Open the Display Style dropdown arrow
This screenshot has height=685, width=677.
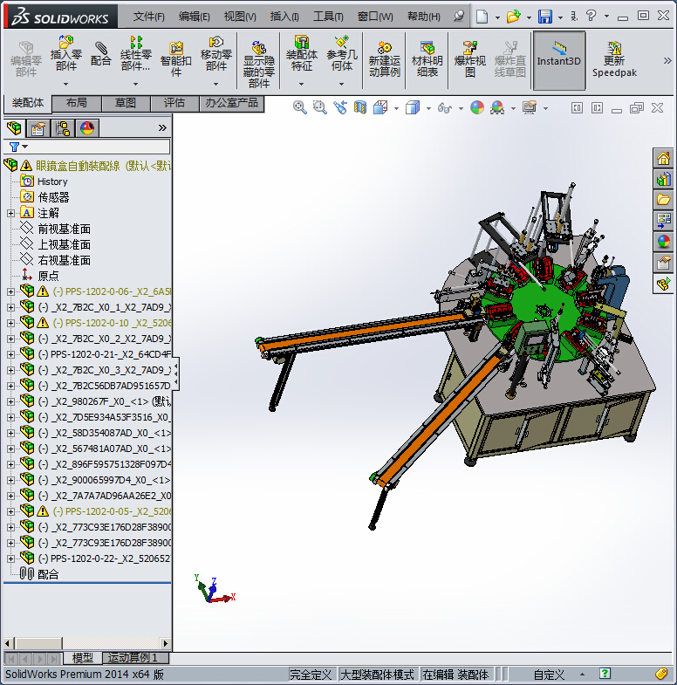click(428, 108)
